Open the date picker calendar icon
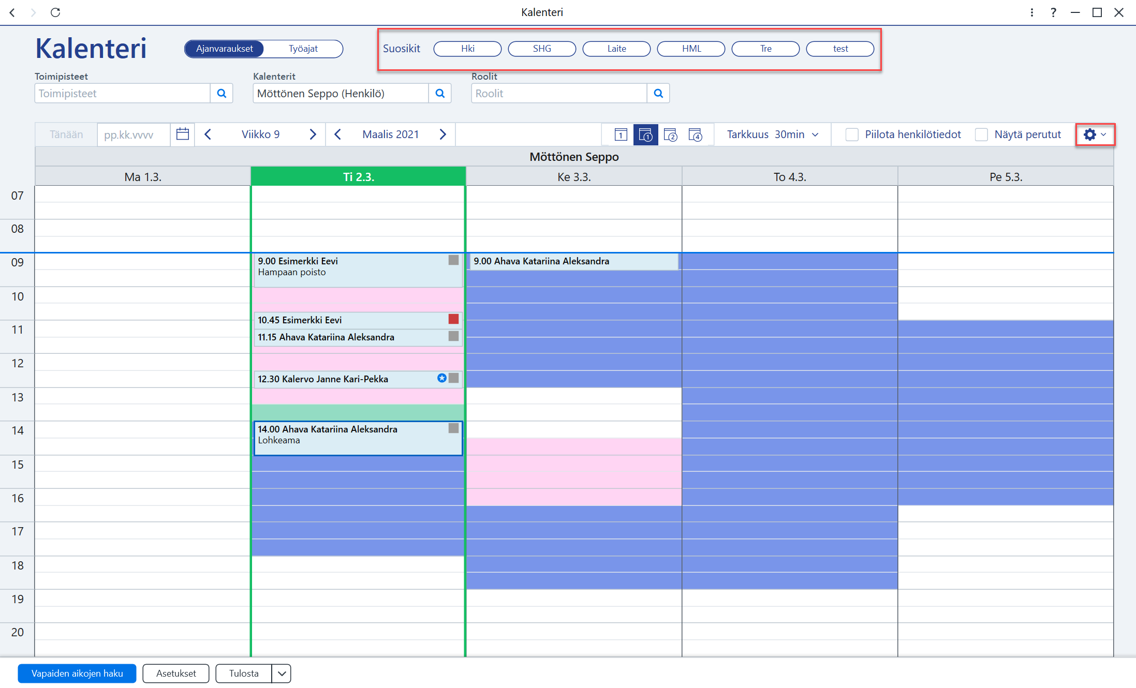 pyautogui.click(x=182, y=134)
